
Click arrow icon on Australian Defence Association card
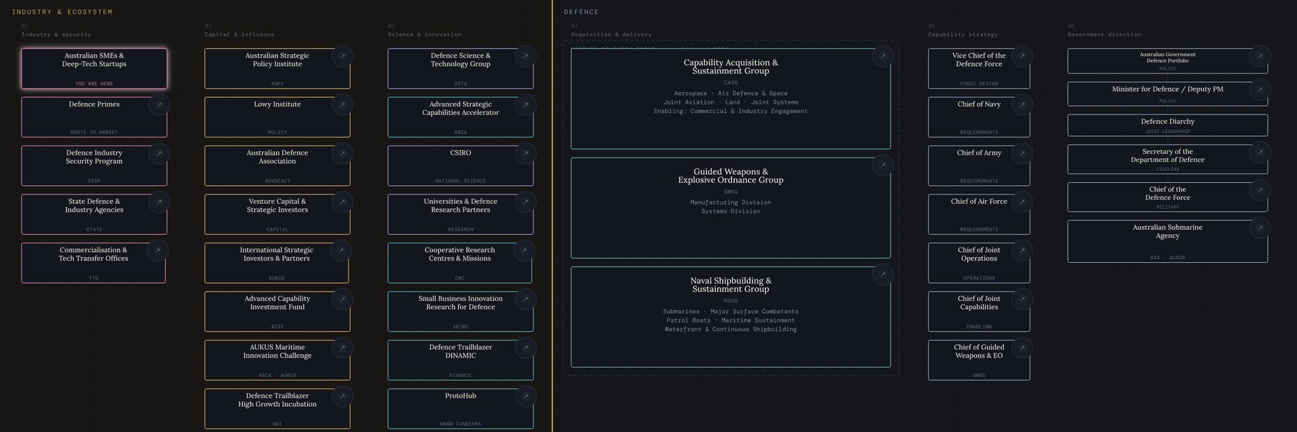[342, 153]
